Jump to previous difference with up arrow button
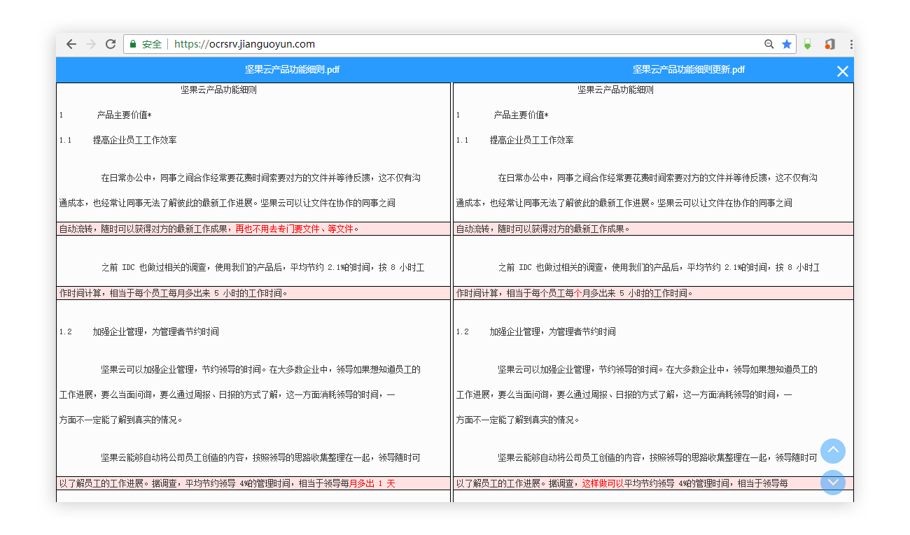 833,451
